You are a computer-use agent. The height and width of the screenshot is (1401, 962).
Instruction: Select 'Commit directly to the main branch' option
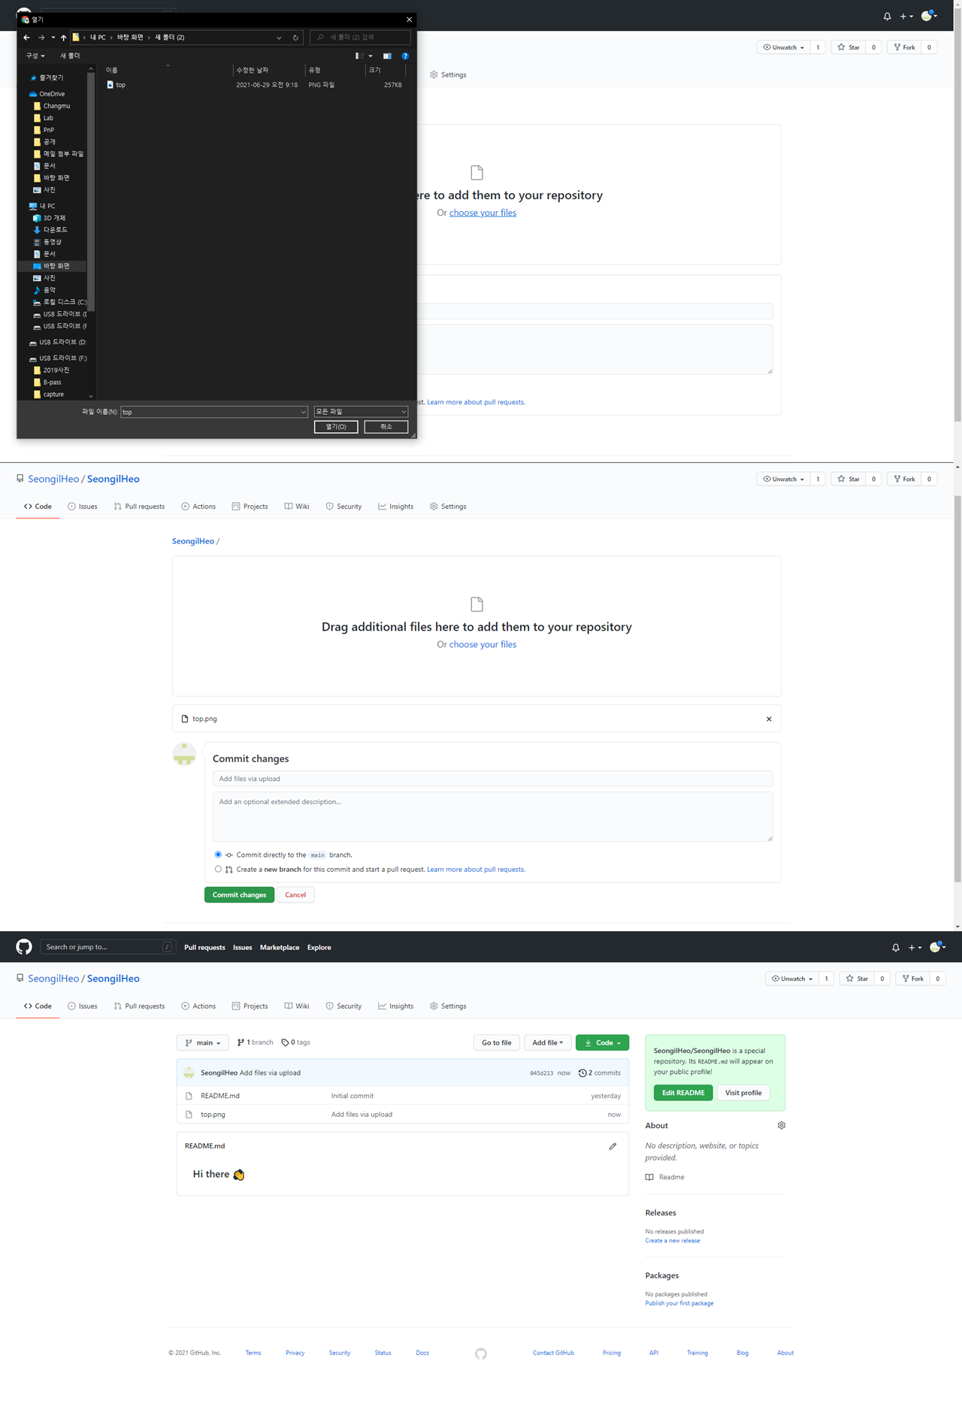pos(218,855)
